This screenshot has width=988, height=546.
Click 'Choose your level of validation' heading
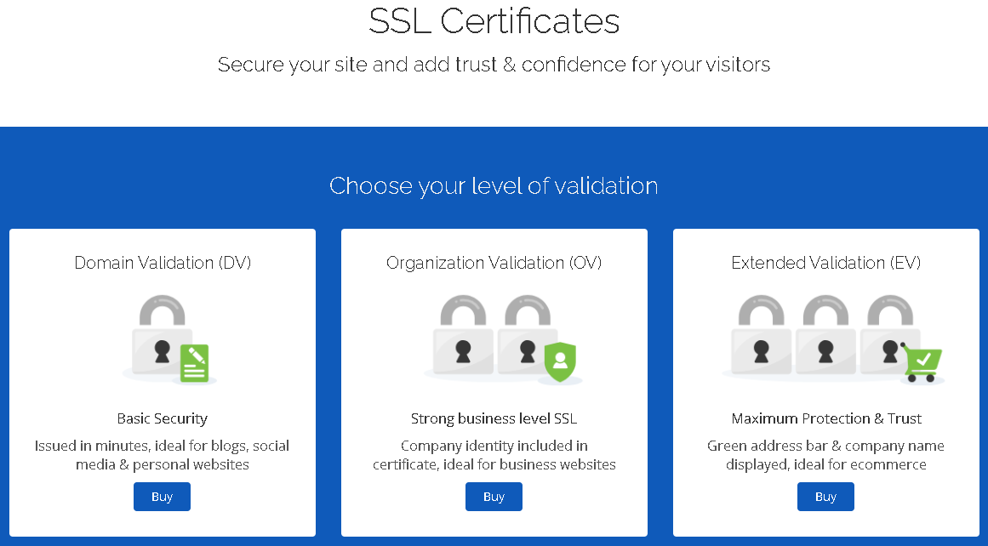494,185
